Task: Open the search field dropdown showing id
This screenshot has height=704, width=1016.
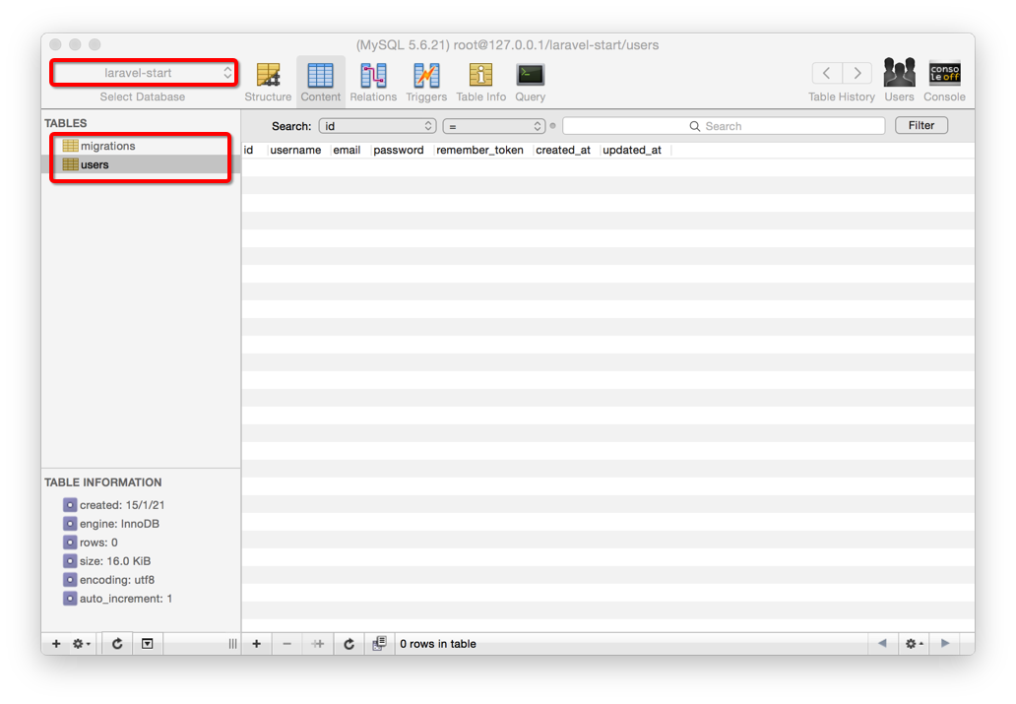Action: [x=377, y=126]
